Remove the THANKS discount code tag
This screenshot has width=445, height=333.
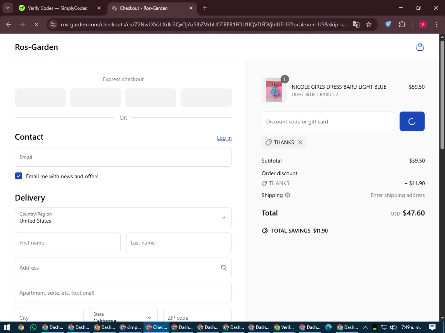300,142
